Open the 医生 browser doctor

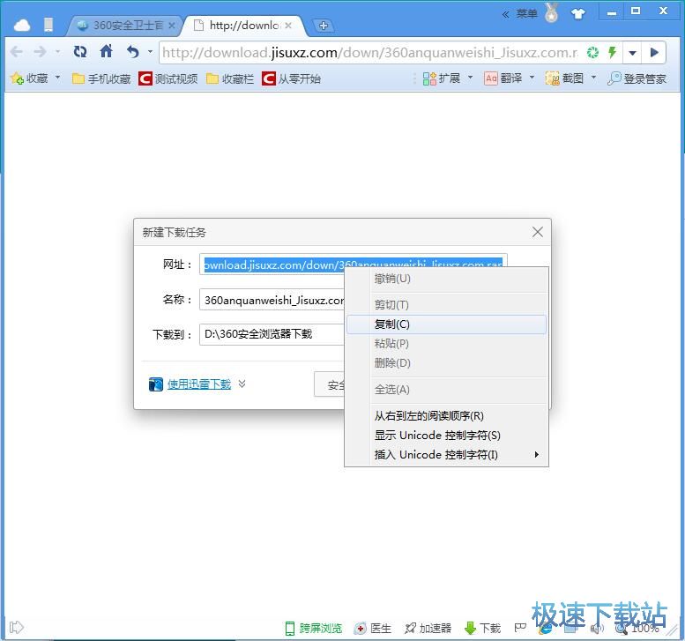click(373, 629)
